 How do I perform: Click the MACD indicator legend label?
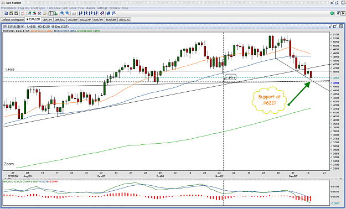pos(30,181)
